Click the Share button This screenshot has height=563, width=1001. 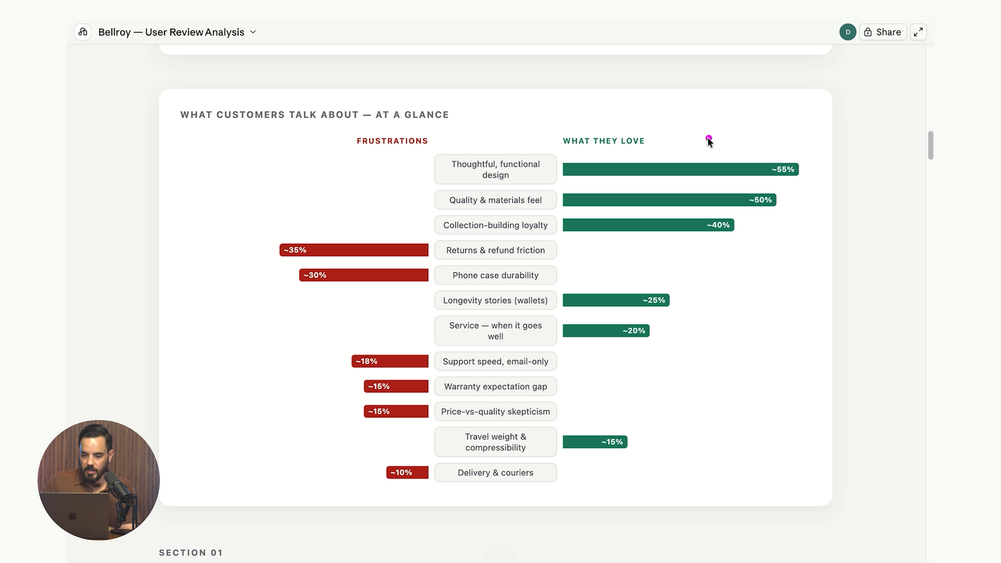click(883, 32)
